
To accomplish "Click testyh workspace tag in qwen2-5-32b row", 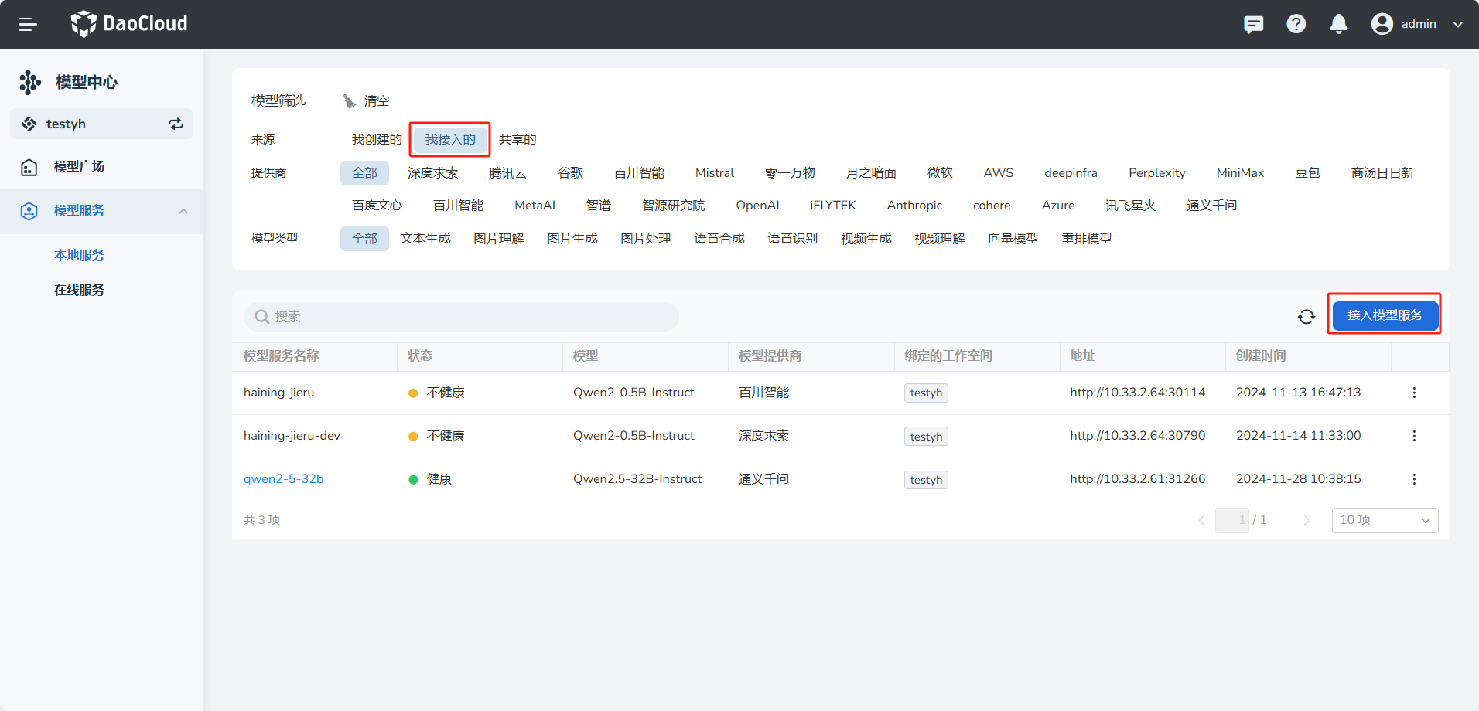I will pos(926,480).
